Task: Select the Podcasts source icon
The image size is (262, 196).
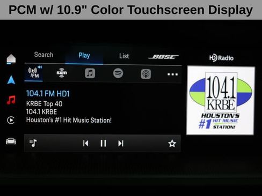Action: click(146, 74)
